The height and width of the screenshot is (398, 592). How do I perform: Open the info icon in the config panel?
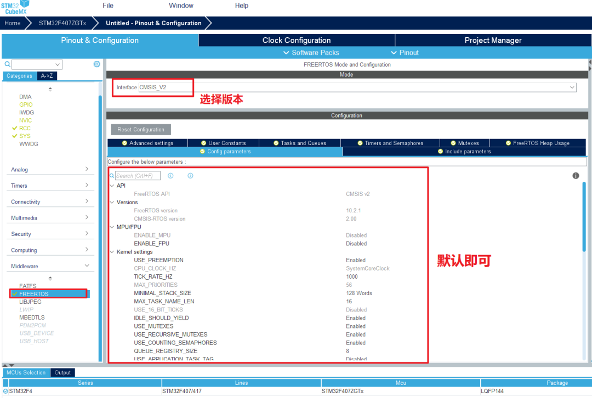click(576, 176)
